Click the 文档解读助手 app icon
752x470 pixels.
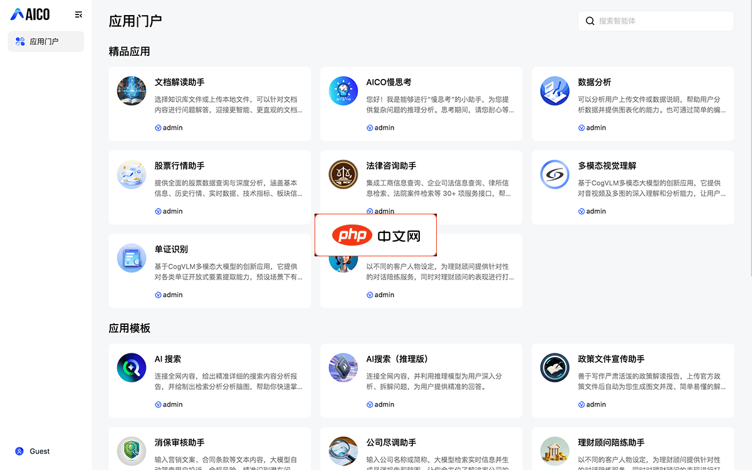132,91
